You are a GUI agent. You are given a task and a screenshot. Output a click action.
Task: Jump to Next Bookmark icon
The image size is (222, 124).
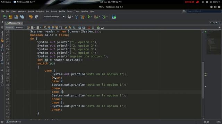(x=70, y=28)
